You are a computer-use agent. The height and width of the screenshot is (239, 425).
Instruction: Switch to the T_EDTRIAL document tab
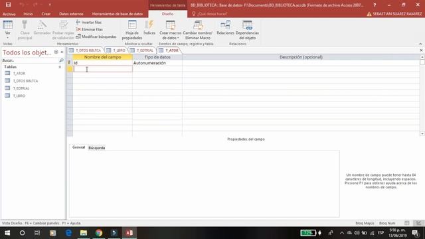[141, 50]
